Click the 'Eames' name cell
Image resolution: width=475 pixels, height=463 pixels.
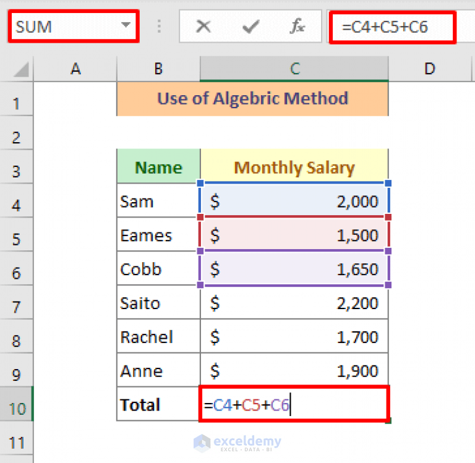[x=158, y=234]
